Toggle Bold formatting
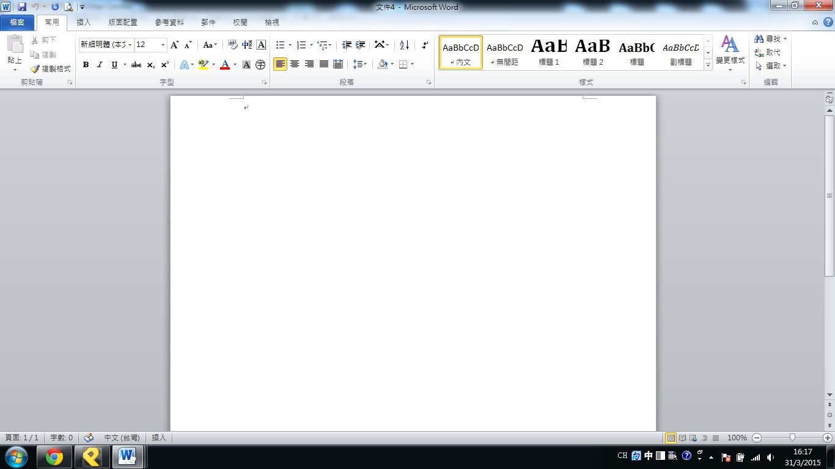835x469 pixels. tap(86, 64)
